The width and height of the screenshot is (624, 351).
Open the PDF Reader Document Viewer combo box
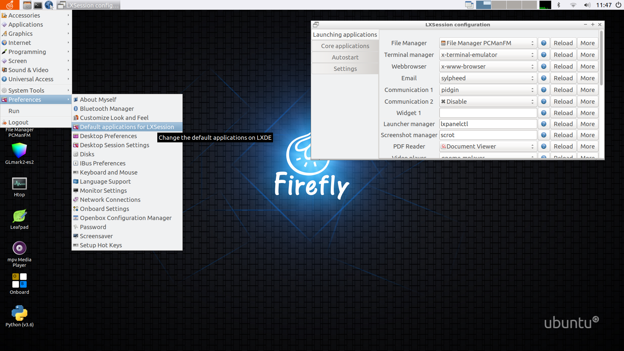pos(487,146)
